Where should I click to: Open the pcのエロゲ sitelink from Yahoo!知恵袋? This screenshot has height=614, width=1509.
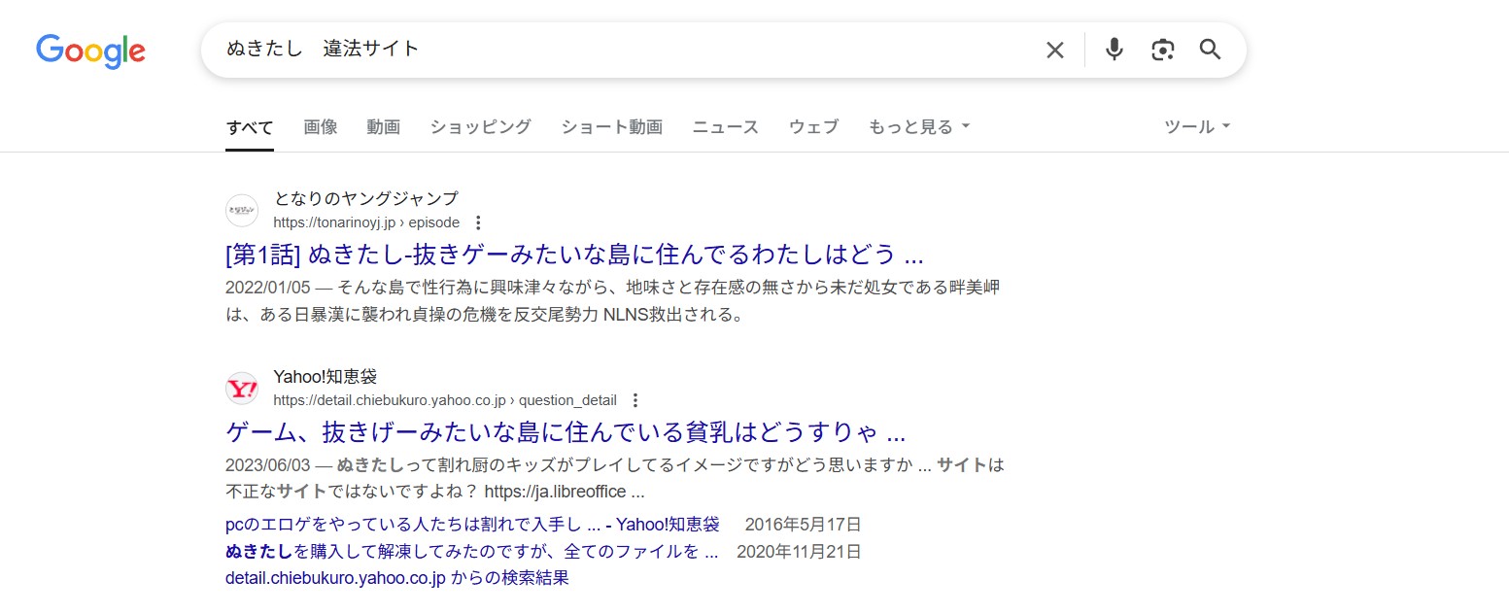point(470,524)
